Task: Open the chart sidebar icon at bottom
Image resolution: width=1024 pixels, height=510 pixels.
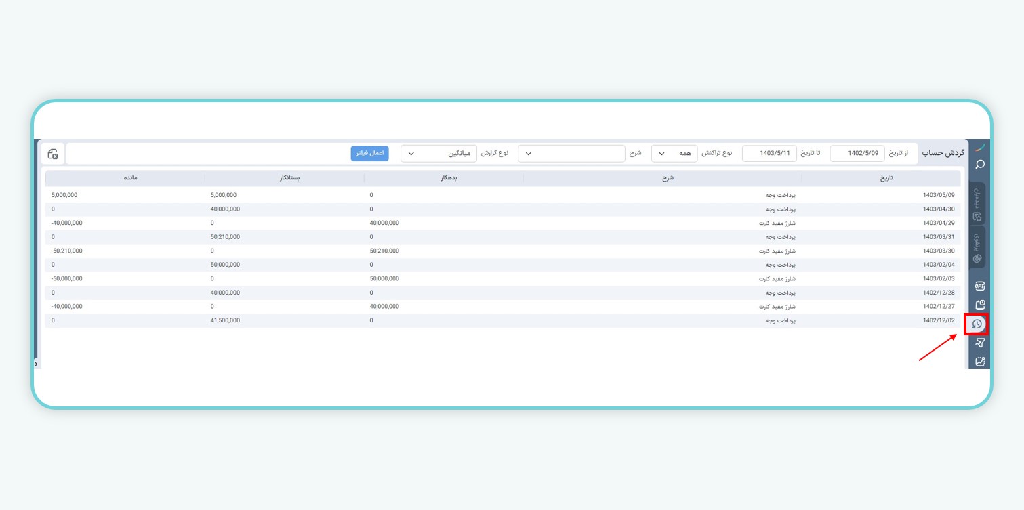Action: pos(979,362)
